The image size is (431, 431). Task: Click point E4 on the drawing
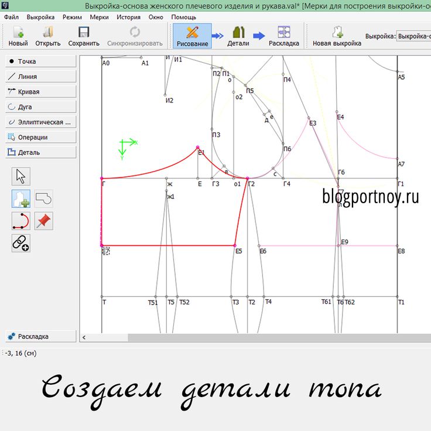[337, 112]
